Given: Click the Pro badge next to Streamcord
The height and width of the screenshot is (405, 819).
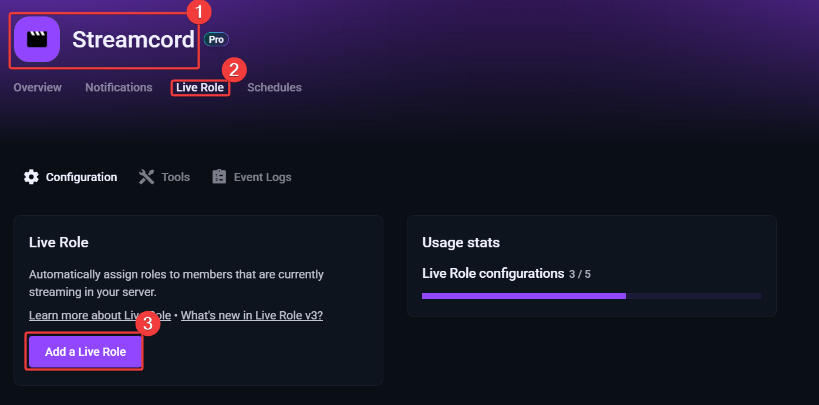Looking at the screenshot, I should [x=215, y=39].
